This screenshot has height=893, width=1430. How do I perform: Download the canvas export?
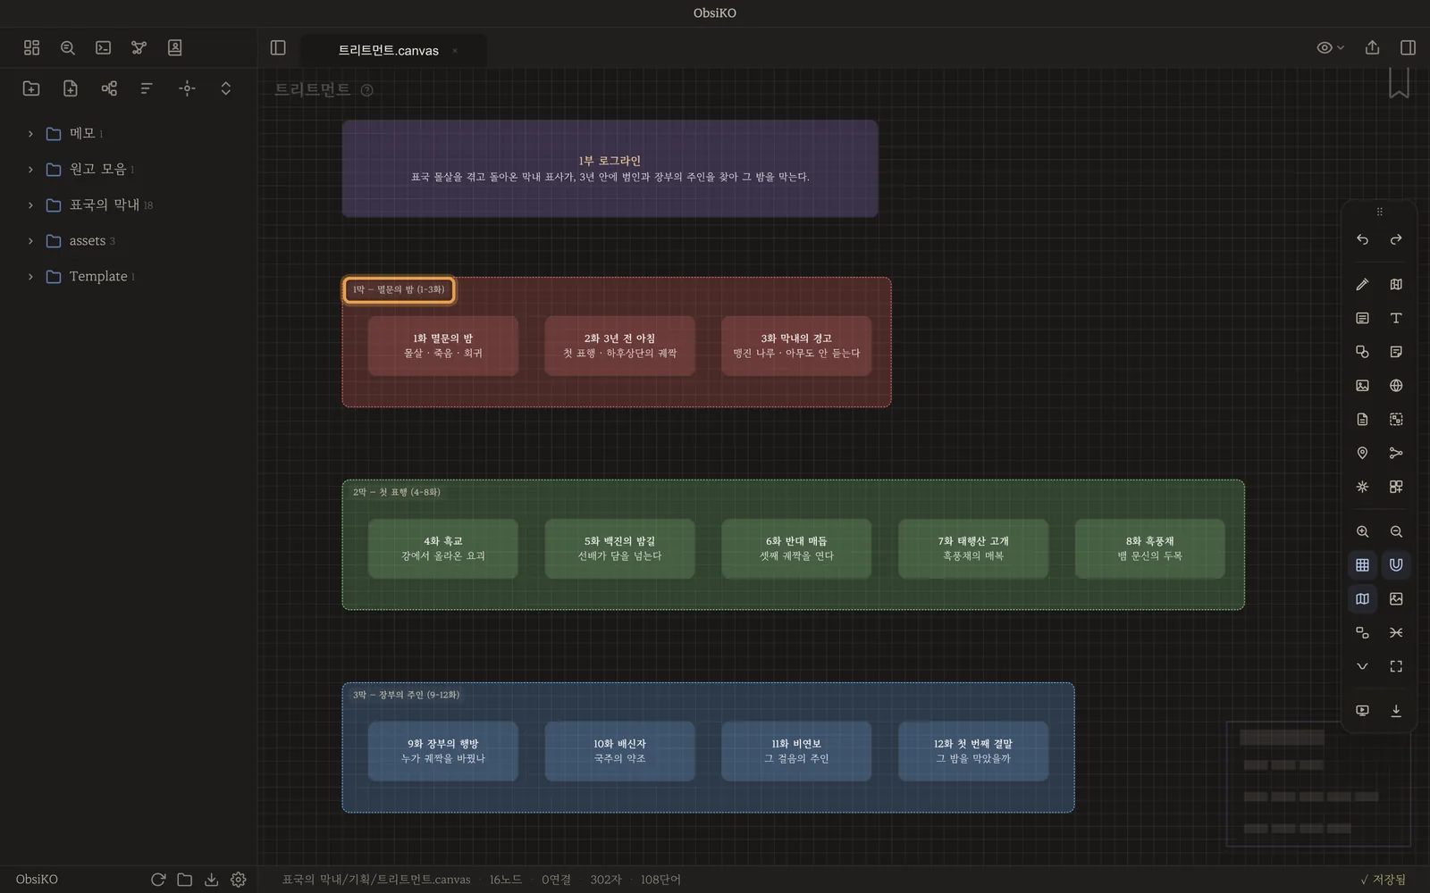[x=1396, y=711]
